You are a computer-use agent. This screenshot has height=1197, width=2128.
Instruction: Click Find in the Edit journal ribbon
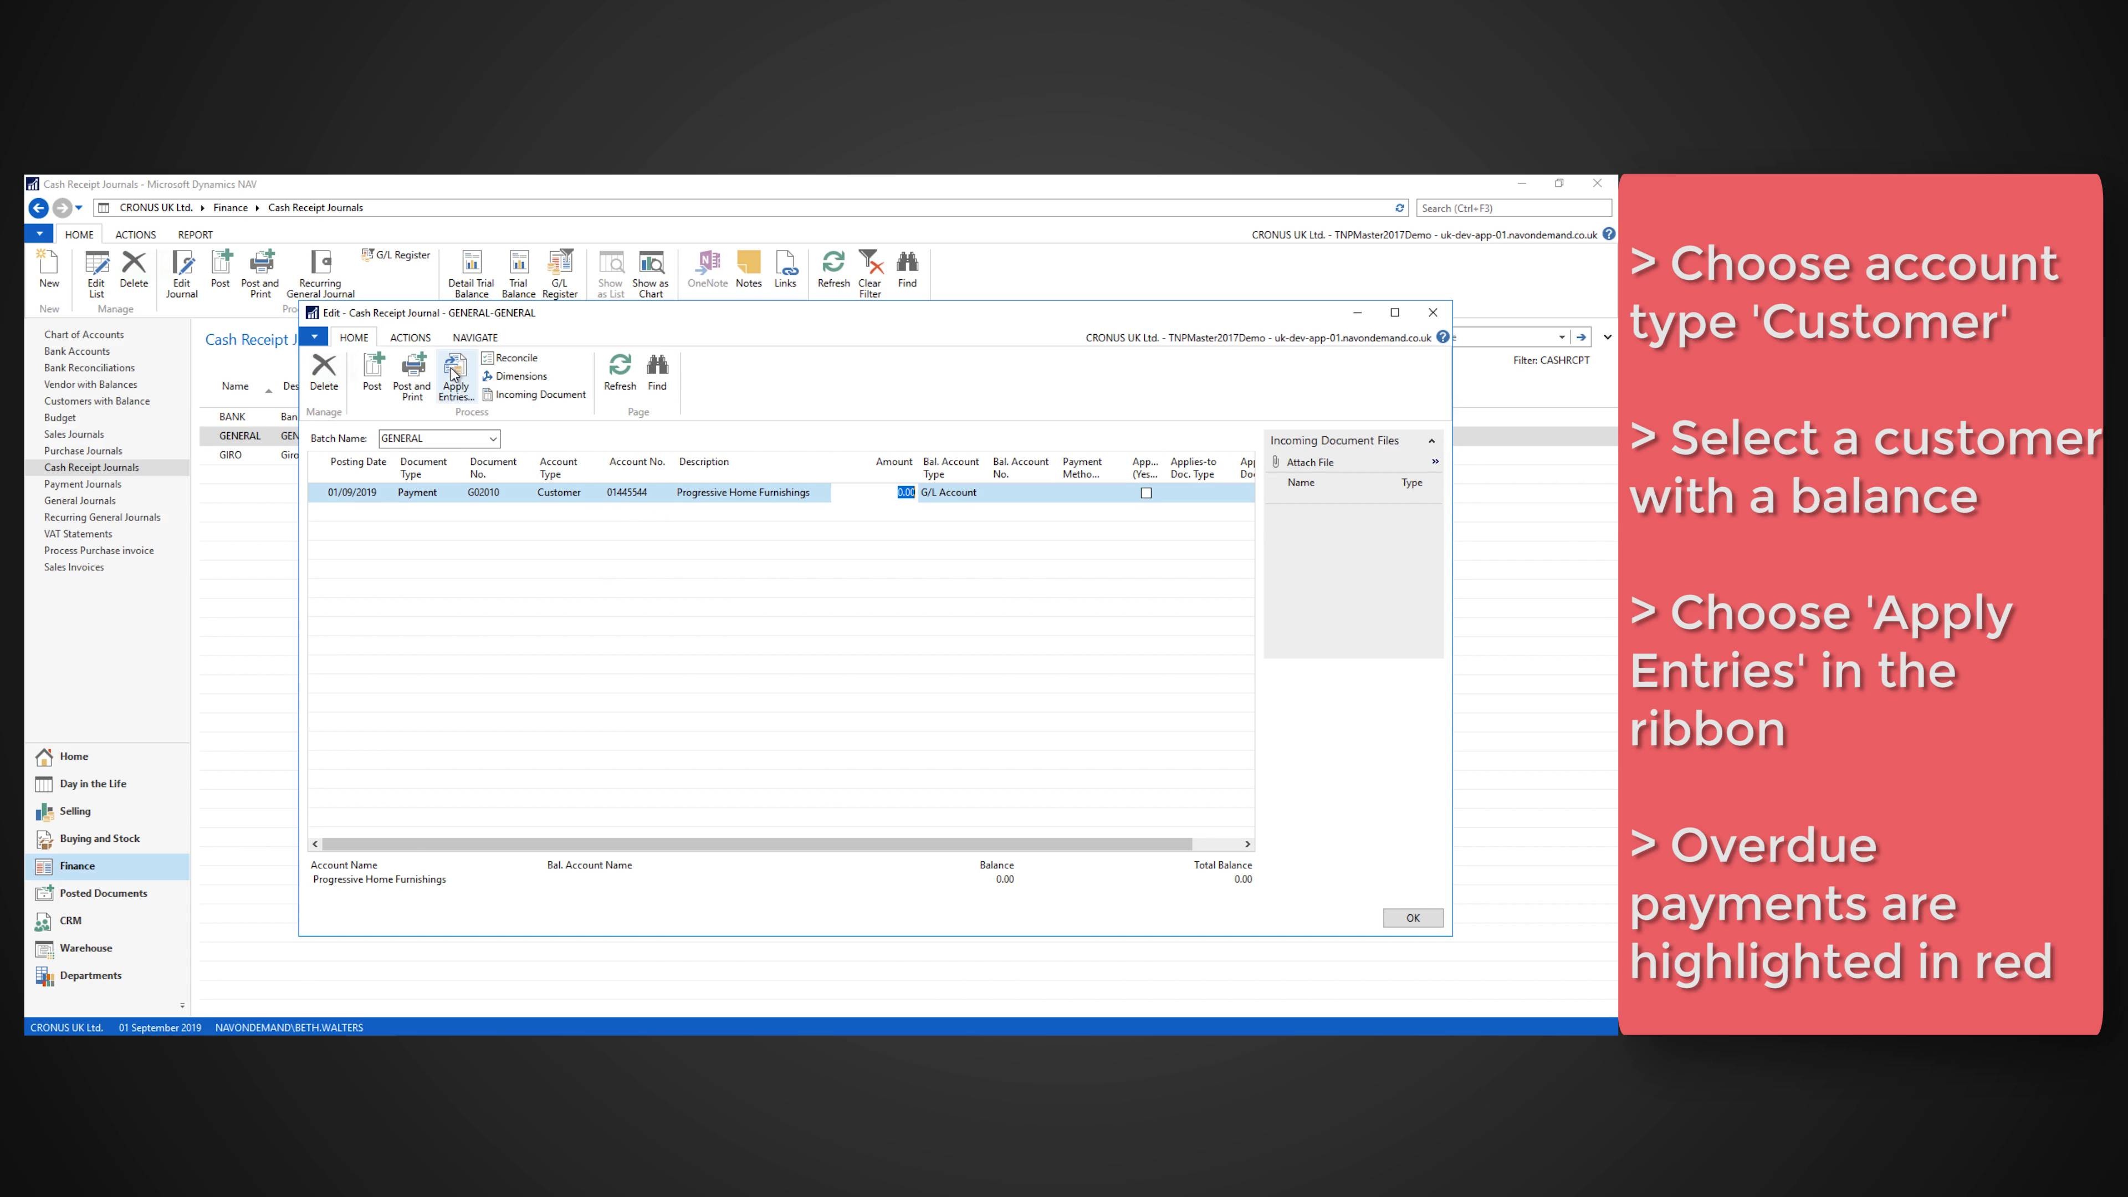tap(658, 372)
